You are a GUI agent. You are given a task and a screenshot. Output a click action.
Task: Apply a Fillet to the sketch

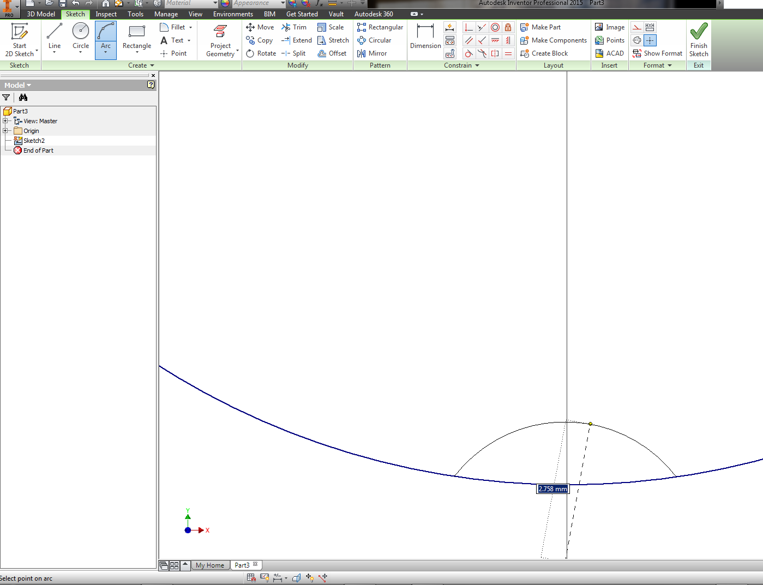173,27
